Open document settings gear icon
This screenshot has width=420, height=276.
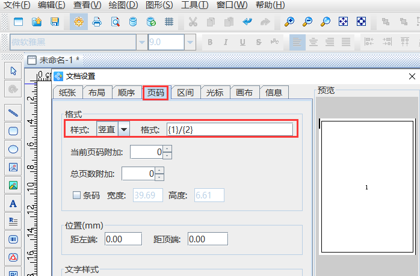pyautogui.click(x=79, y=22)
